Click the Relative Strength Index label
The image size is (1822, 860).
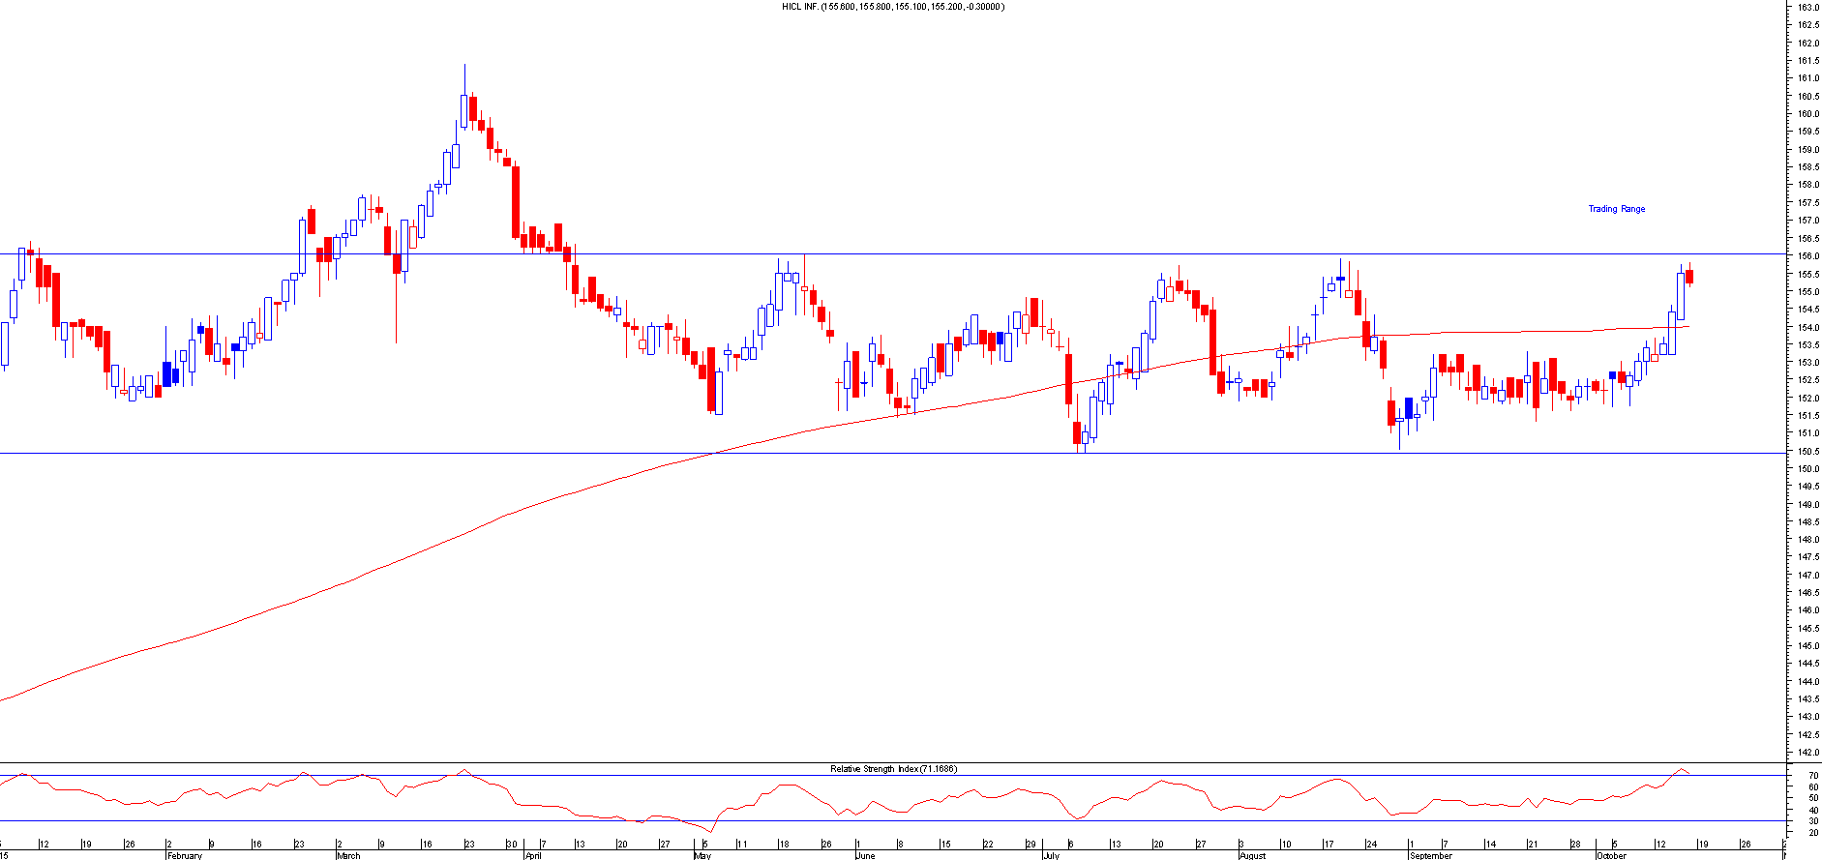coord(892,769)
